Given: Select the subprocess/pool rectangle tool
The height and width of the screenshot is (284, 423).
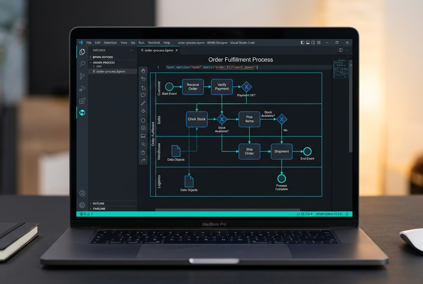Looking at the screenshot, I should pos(143,136).
